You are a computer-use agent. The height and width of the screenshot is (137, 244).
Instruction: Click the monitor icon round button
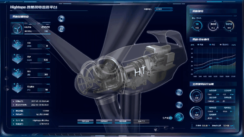179,92
